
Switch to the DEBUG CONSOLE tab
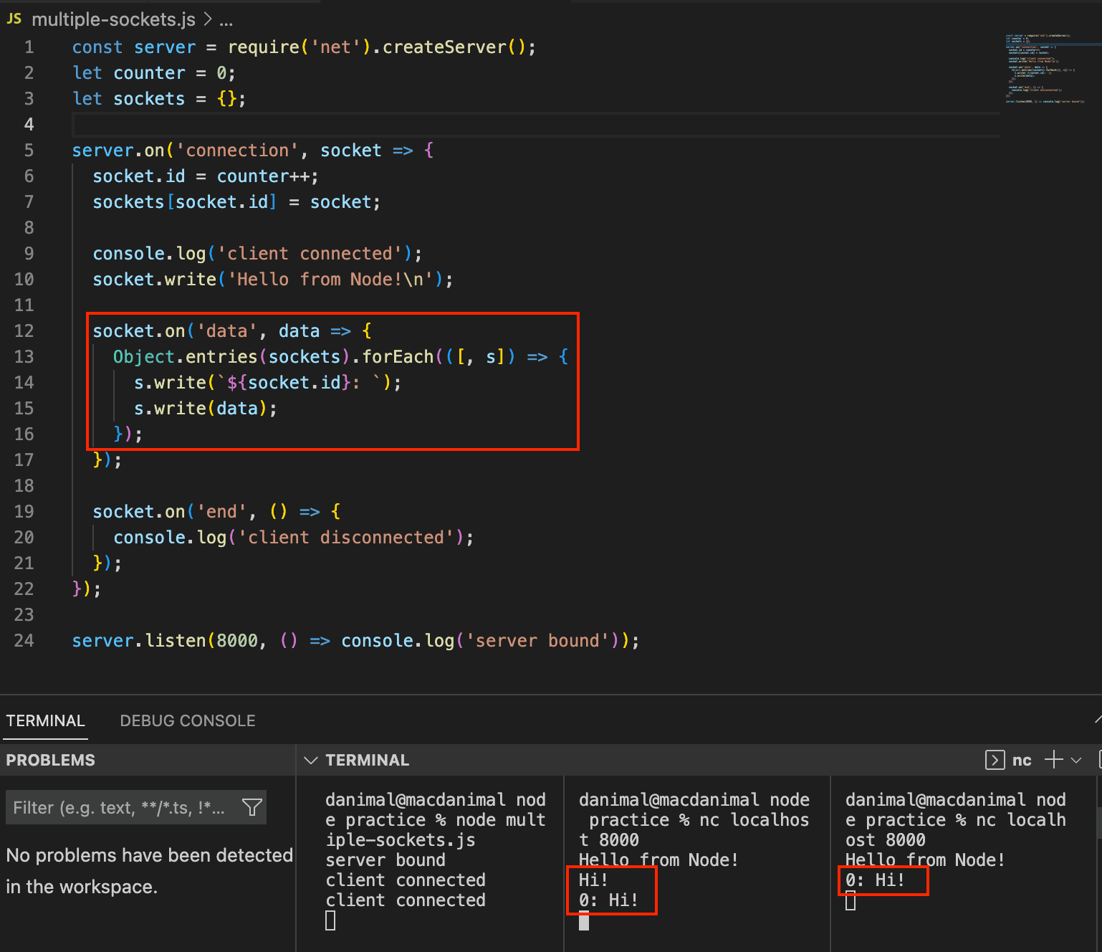[x=188, y=720]
